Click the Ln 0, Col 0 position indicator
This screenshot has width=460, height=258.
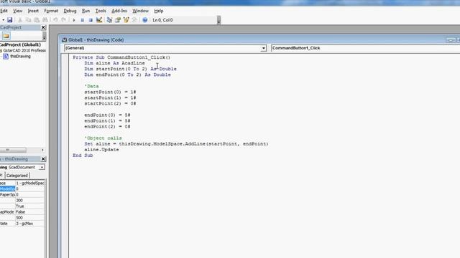click(x=162, y=20)
